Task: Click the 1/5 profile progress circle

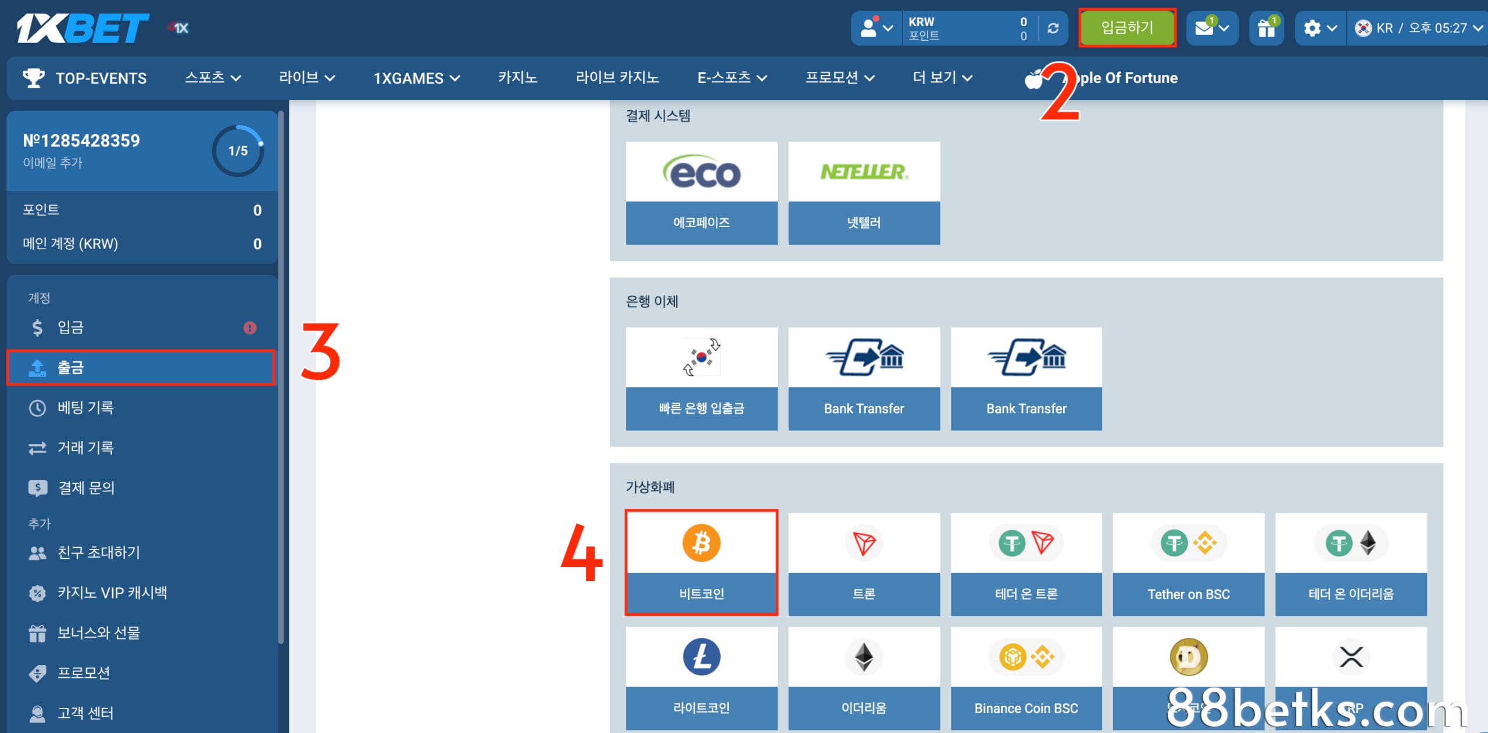Action: point(238,151)
